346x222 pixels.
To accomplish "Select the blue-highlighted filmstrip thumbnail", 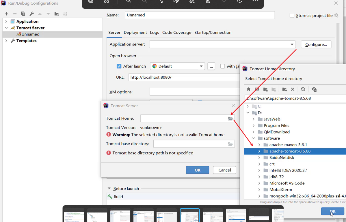I will (190, 215).
